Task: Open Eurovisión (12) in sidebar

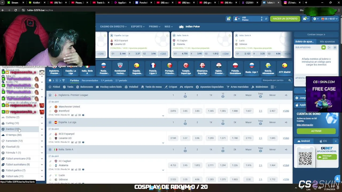Action: tap(14, 141)
